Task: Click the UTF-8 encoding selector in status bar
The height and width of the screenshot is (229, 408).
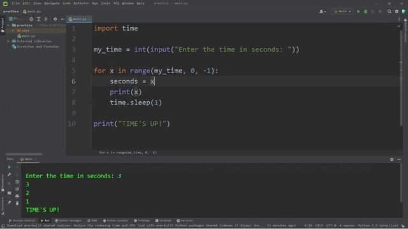Action: click(x=331, y=226)
